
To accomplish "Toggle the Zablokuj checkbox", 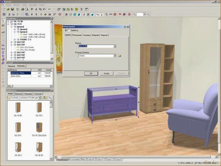I will pos(69,31).
